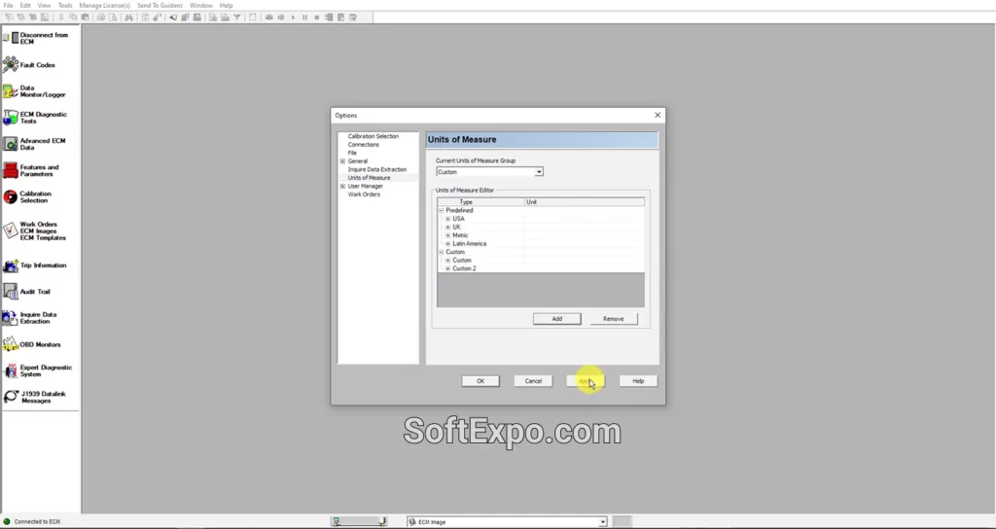The width and height of the screenshot is (996, 529).
Task: Select Inquire Data Extraction in the Options tree
Action: (377, 169)
